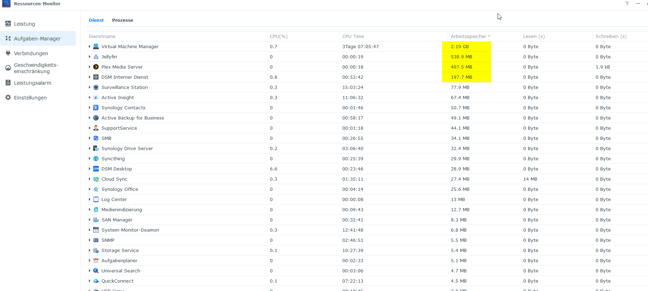Click the DSM Desktop icon
The image size is (648, 291).
(96, 169)
